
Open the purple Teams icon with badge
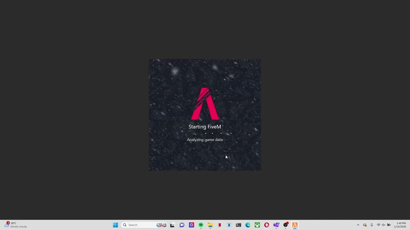pos(276,225)
